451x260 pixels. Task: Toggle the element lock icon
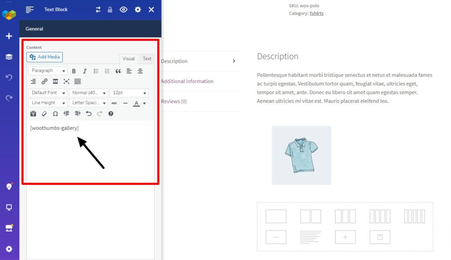[x=110, y=9]
